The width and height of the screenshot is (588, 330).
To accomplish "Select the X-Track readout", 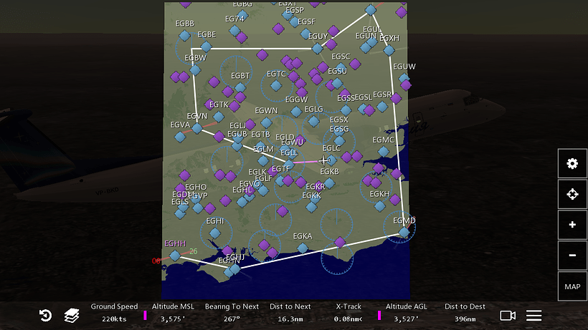I will pos(348,313).
